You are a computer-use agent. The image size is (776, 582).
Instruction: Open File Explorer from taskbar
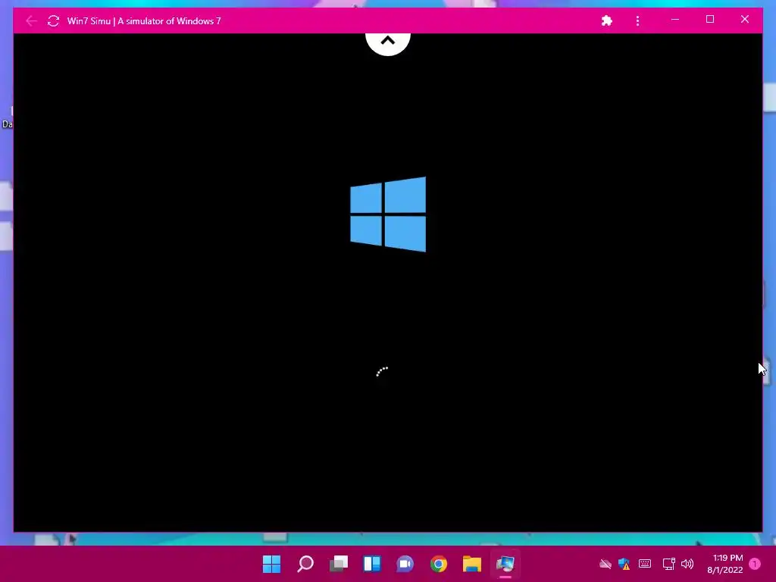(471, 564)
